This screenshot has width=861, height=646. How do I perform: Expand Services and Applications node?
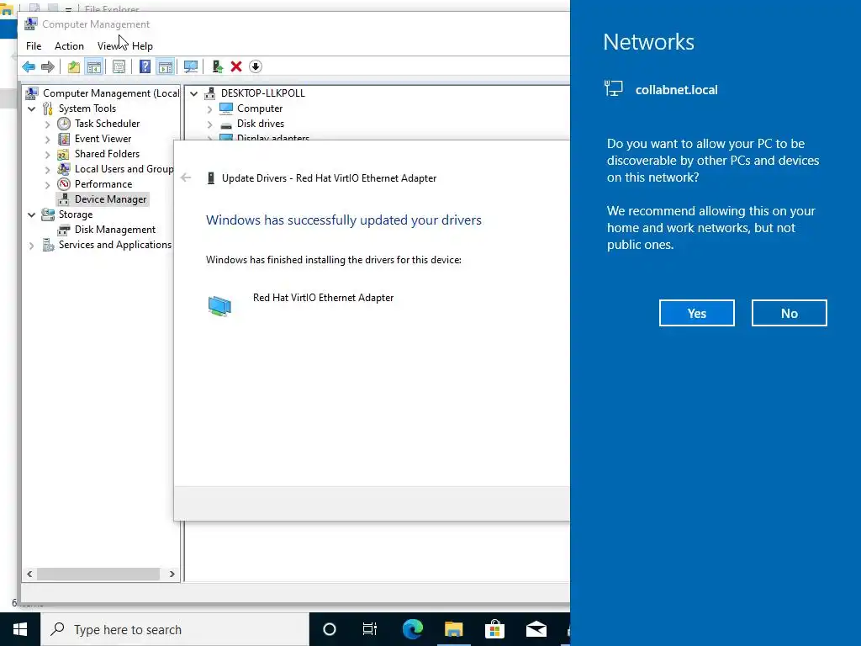click(x=32, y=246)
